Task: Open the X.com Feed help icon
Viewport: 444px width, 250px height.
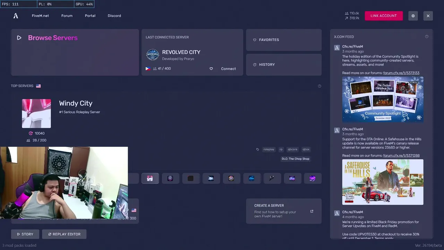Action: [x=427, y=36]
